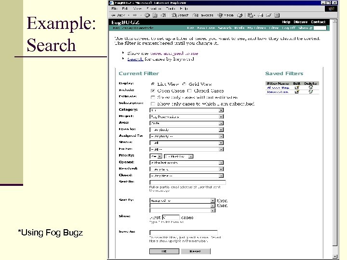Open the Category dropdown
This screenshot has height=260, width=347.
point(187,110)
